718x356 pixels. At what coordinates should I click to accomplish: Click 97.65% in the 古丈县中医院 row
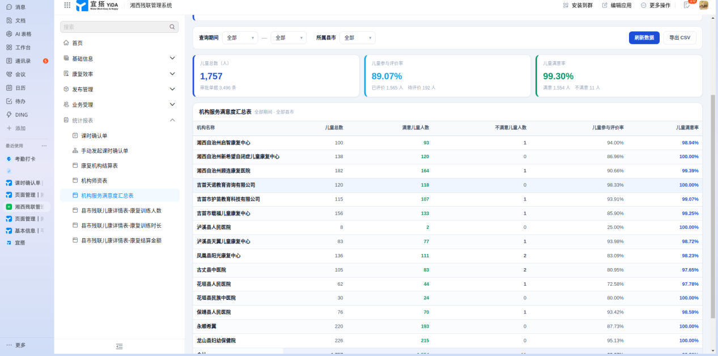pyautogui.click(x=690, y=270)
